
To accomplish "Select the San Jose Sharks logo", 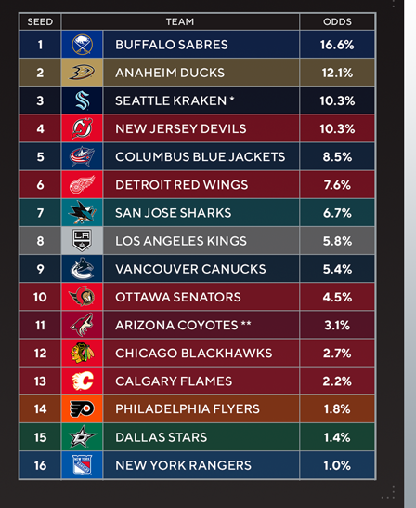I will 82,212.
